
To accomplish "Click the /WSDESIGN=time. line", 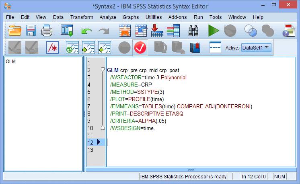I will click(x=133, y=128).
